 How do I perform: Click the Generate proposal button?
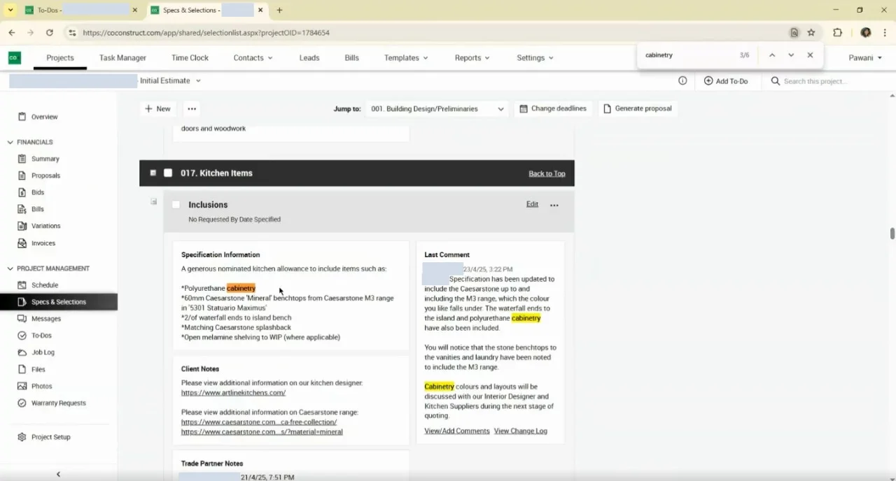pos(637,108)
